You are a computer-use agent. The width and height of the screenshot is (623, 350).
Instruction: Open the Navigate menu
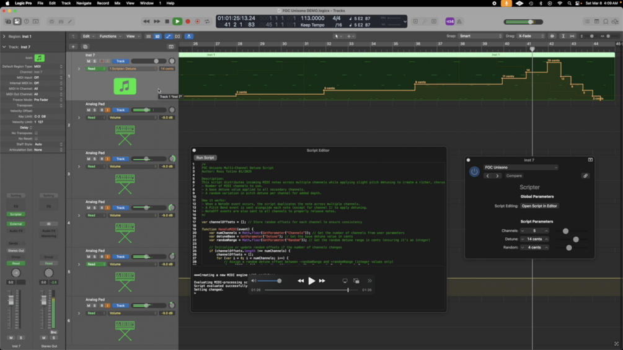pos(84,3)
